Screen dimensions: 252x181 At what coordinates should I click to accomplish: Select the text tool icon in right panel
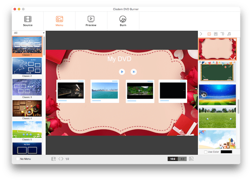pyautogui.click(x=222, y=34)
